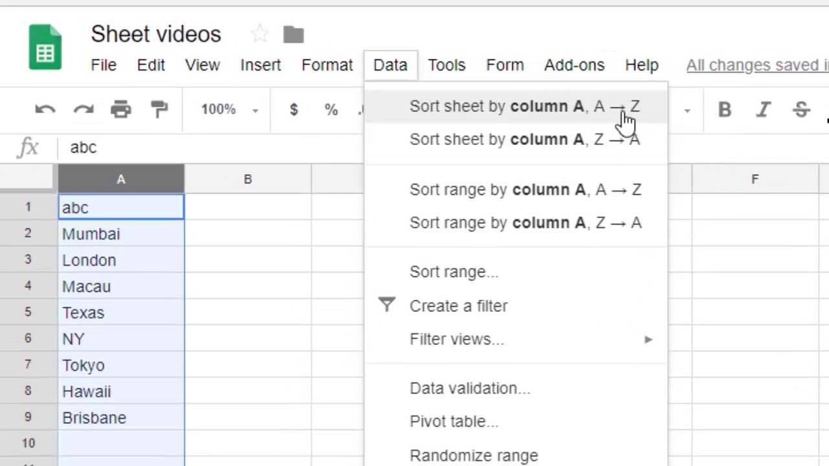This screenshot has width=829, height=466.
Task: Click the Undo icon
Action: tap(45, 109)
